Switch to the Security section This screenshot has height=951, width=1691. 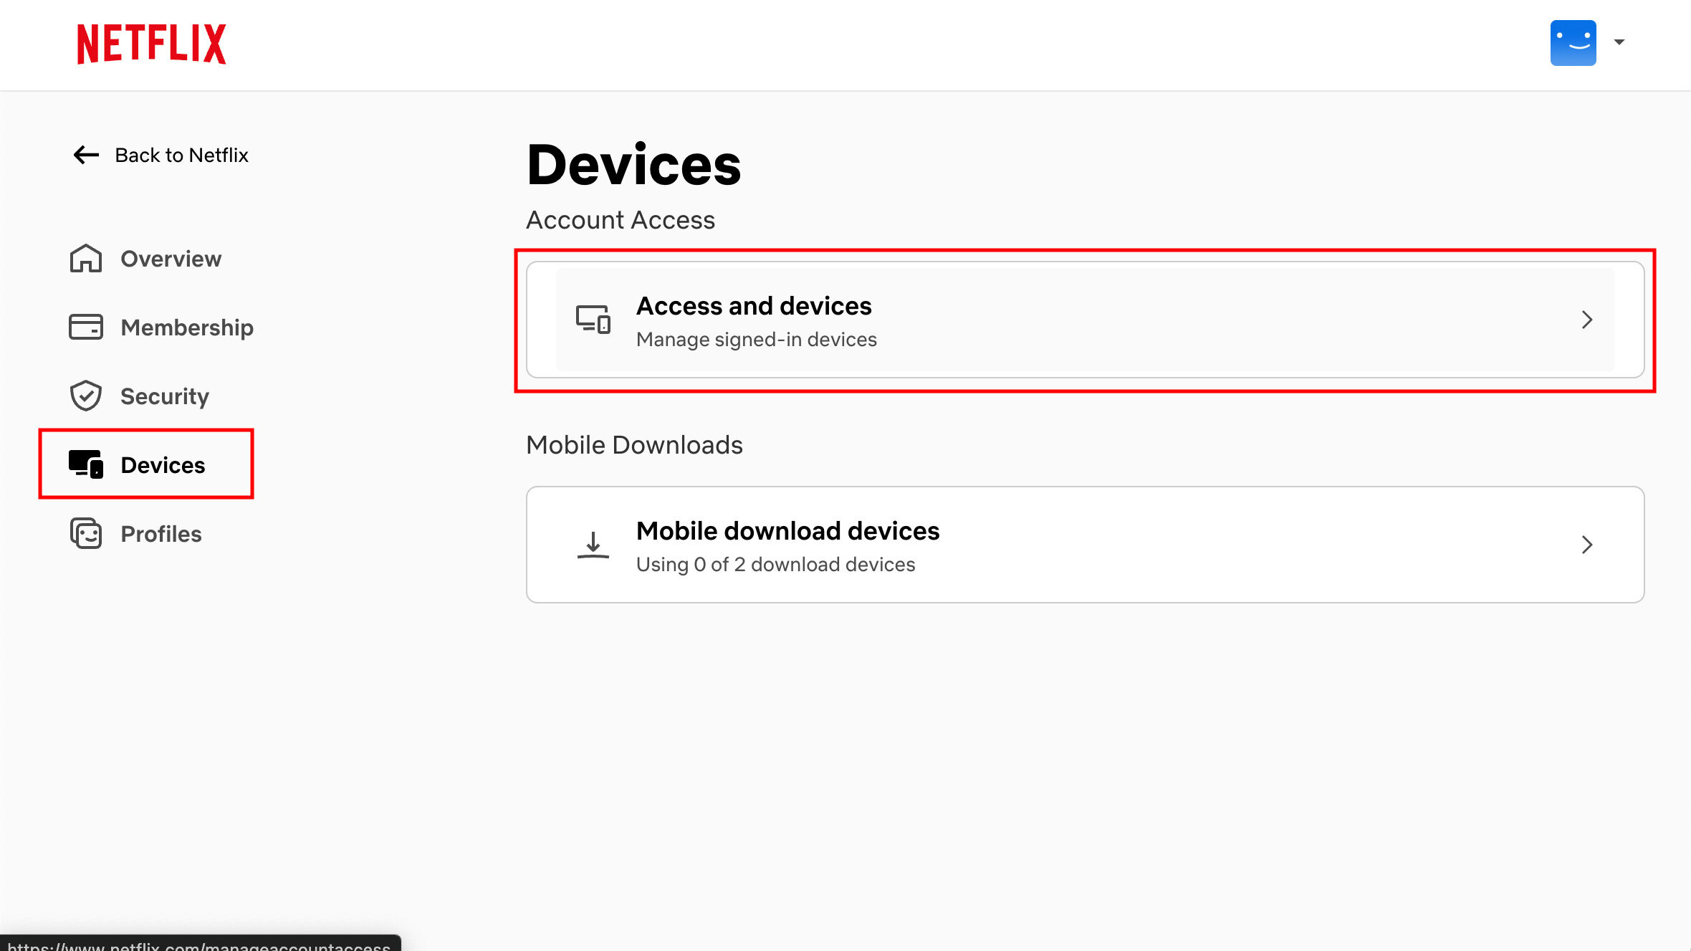point(165,395)
